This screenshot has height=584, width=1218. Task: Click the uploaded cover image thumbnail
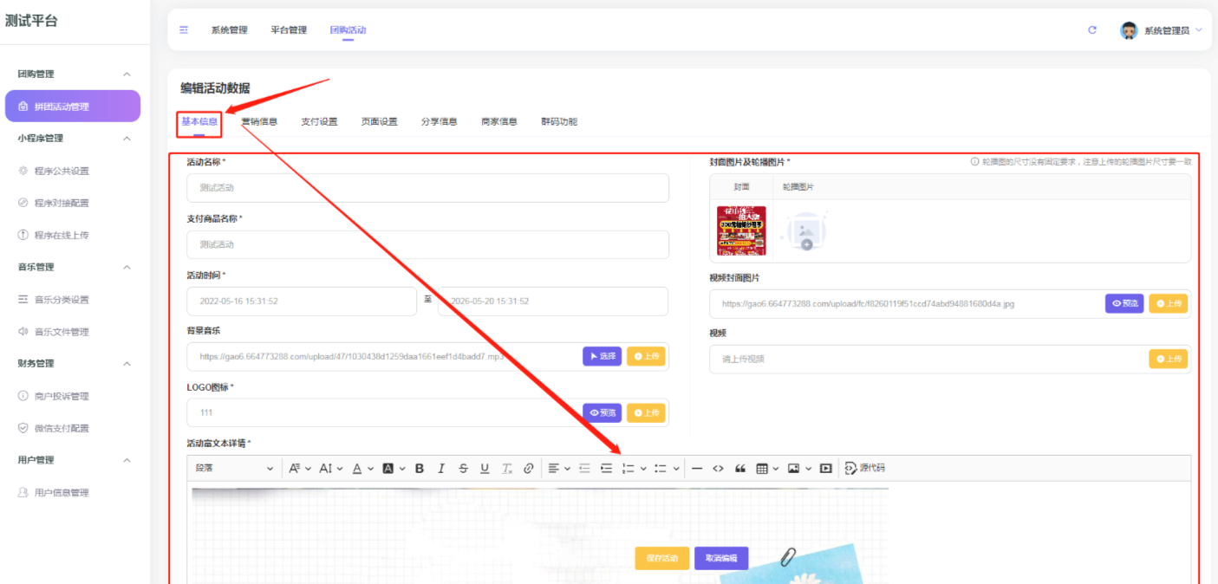[x=742, y=230]
